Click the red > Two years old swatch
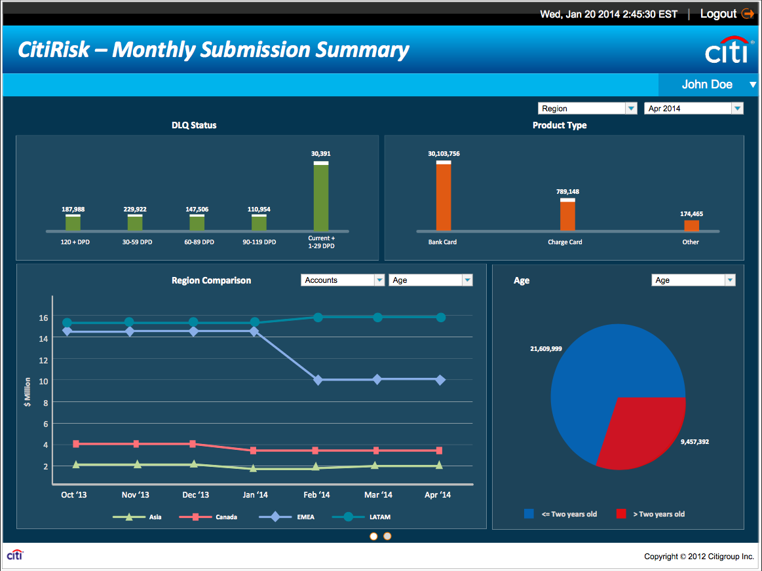 pos(621,514)
